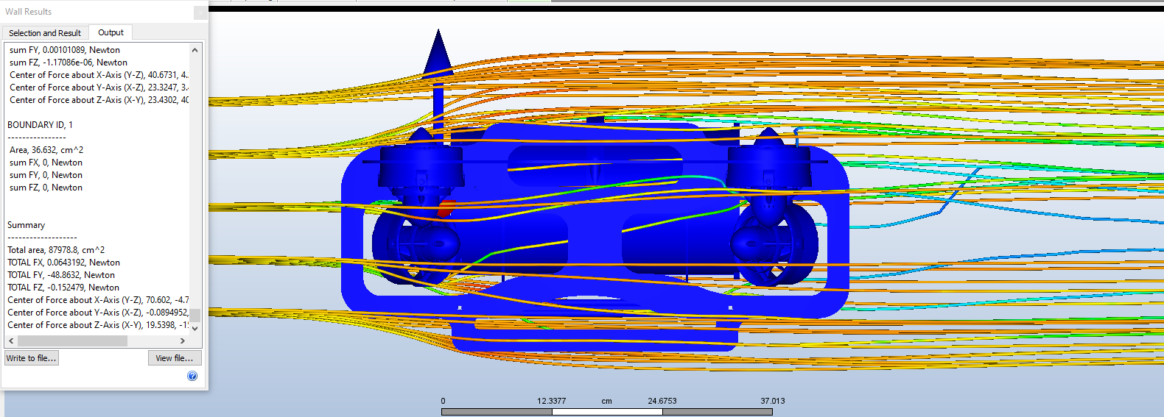Click the 'Summary' heading in output
This screenshot has width=1164, height=417.
26,225
